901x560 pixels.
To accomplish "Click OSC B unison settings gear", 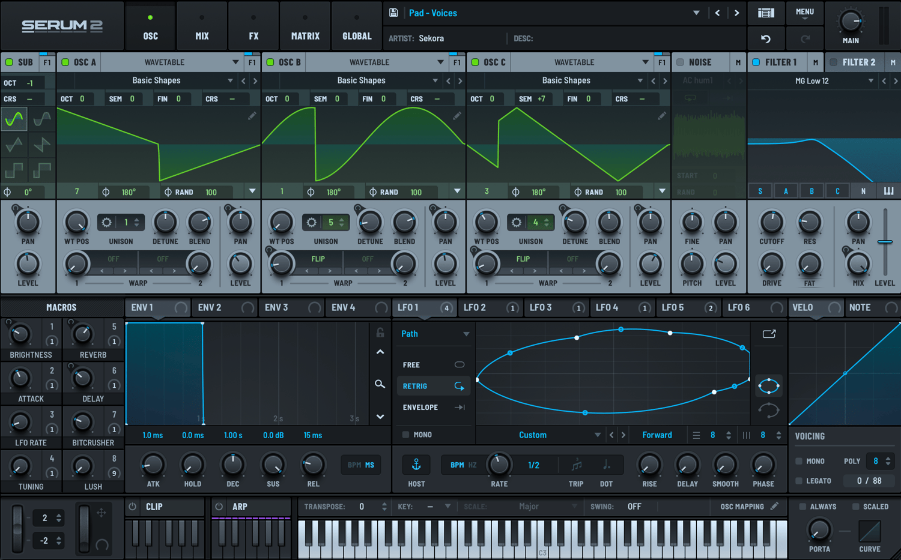I will 311,223.
